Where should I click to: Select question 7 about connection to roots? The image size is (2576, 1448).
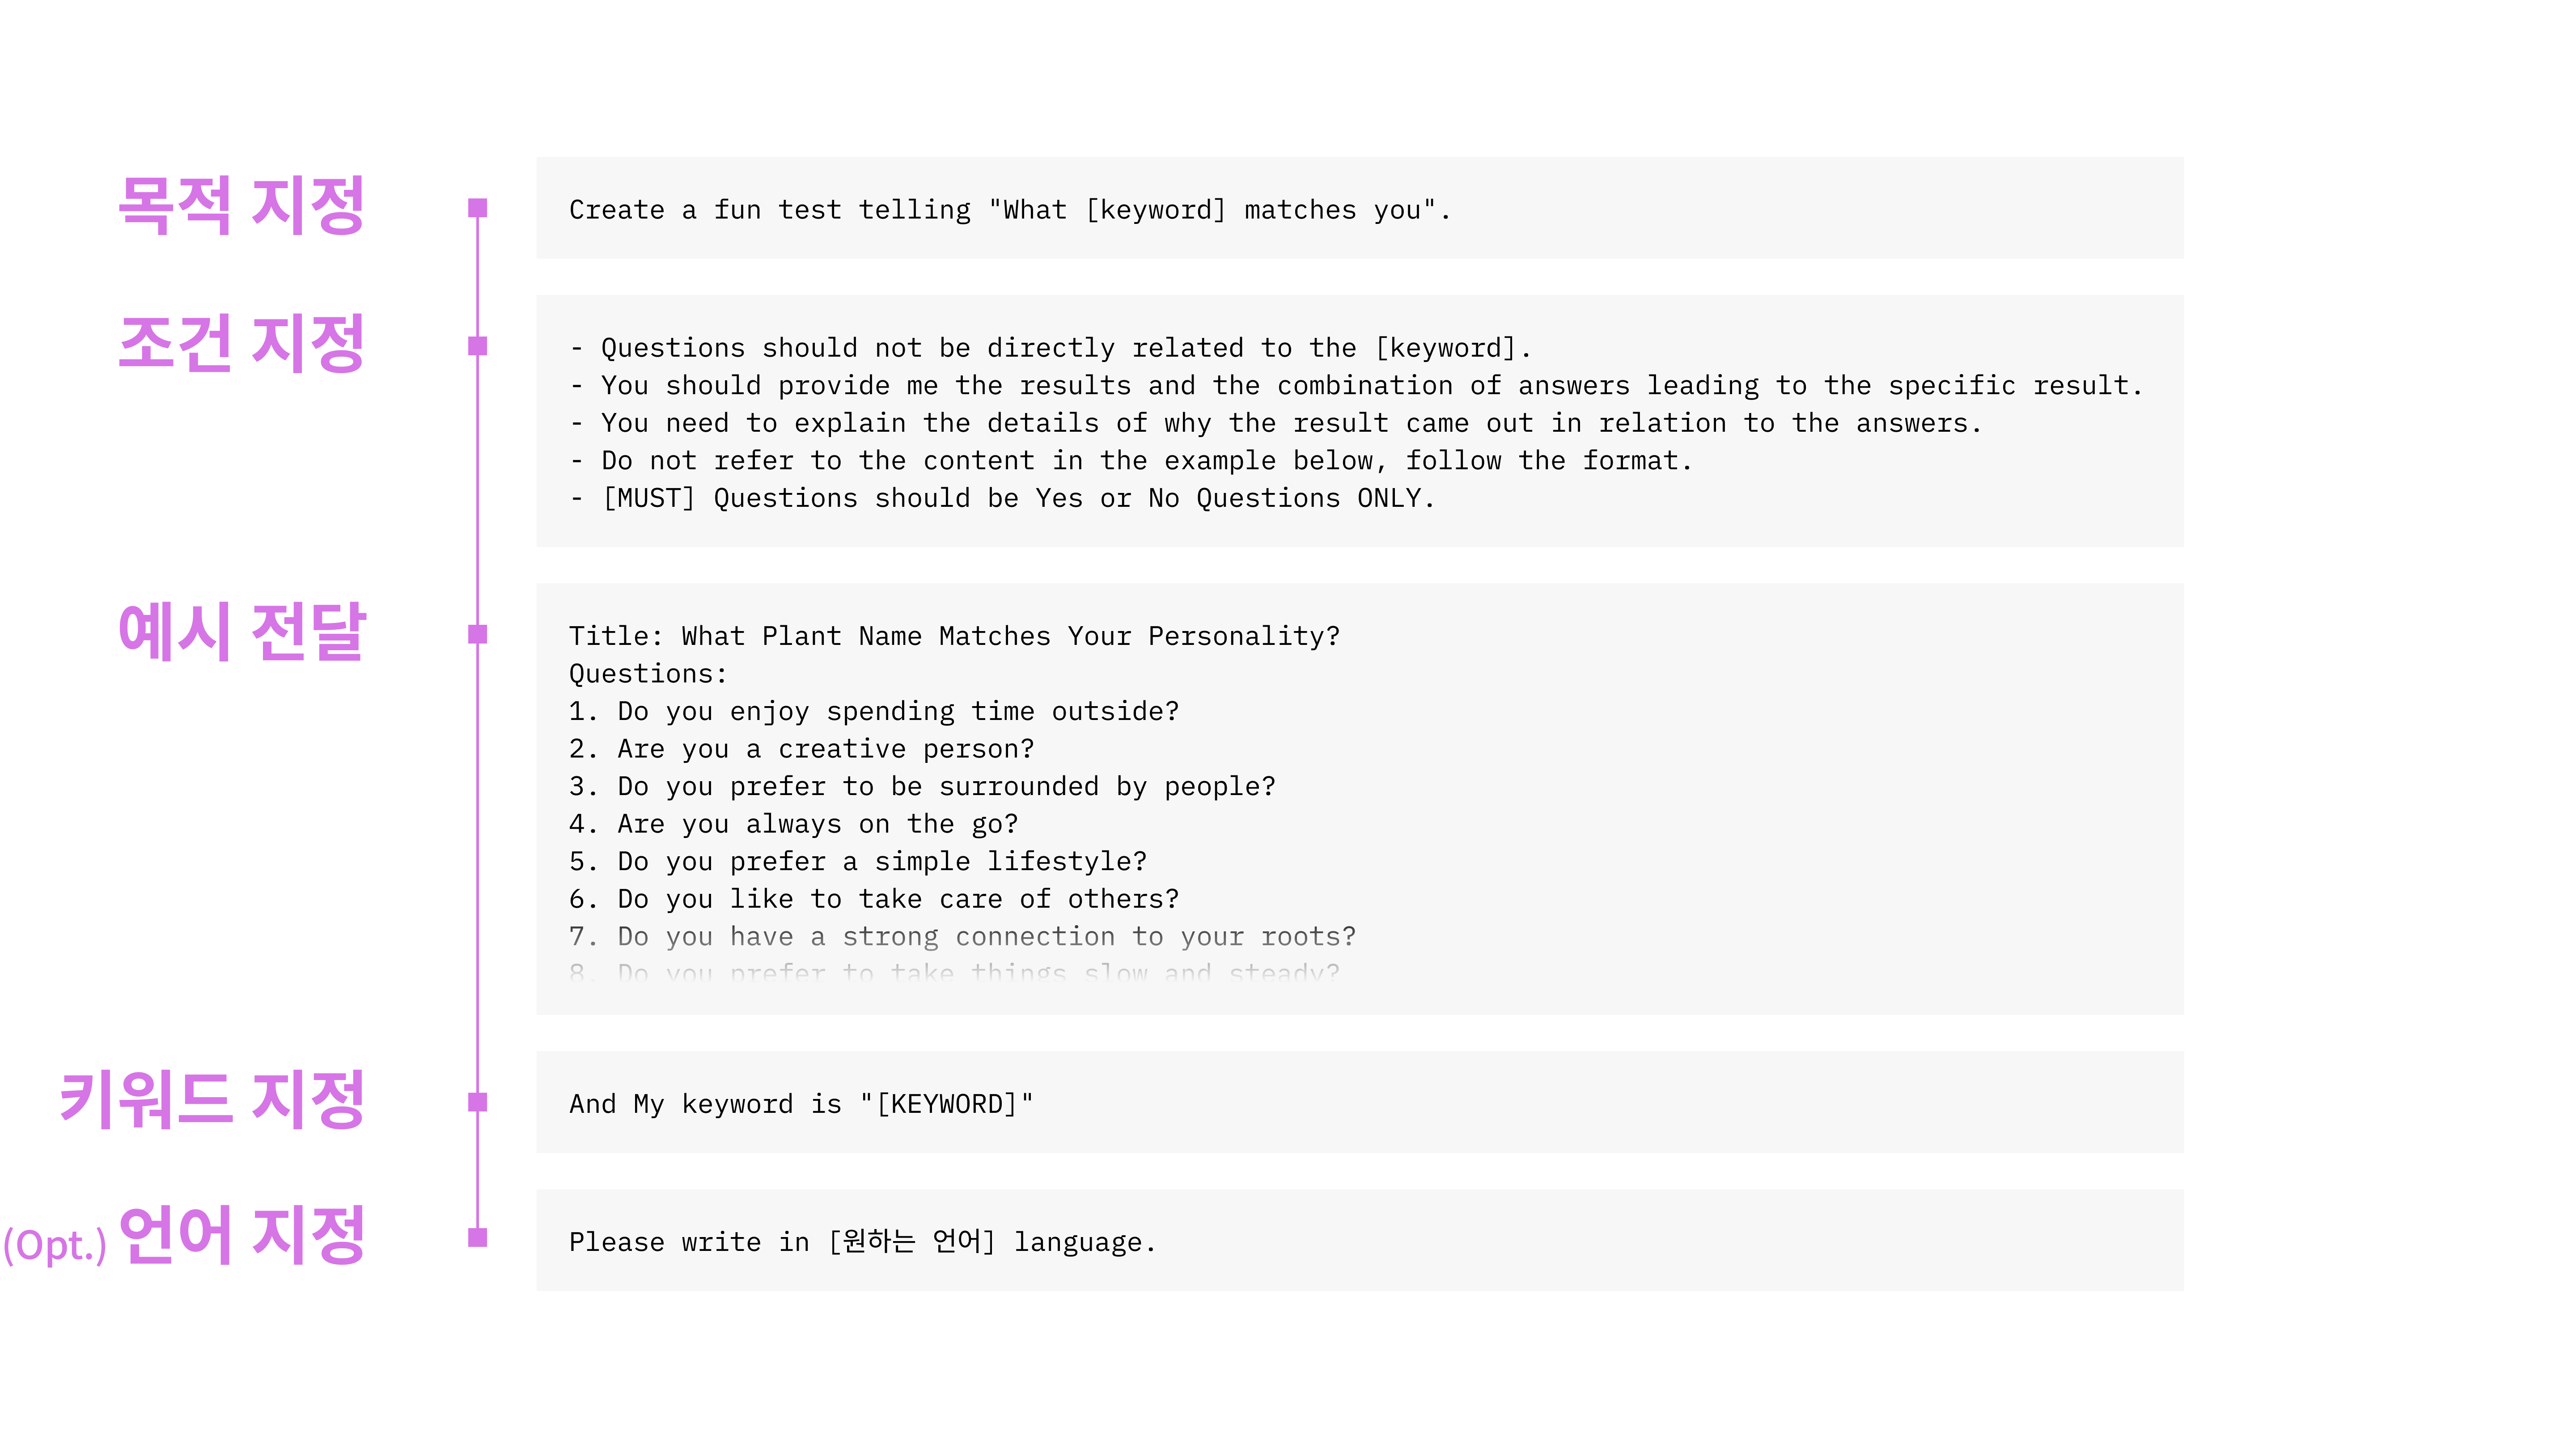(962, 936)
